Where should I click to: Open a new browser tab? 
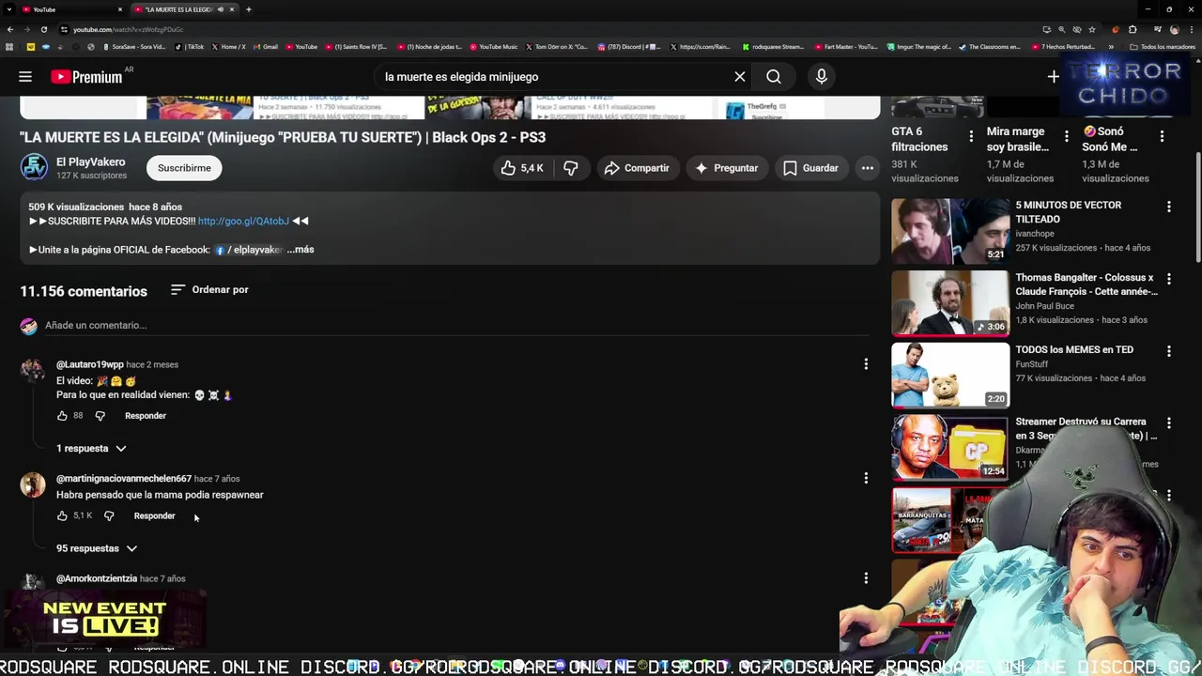click(248, 9)
